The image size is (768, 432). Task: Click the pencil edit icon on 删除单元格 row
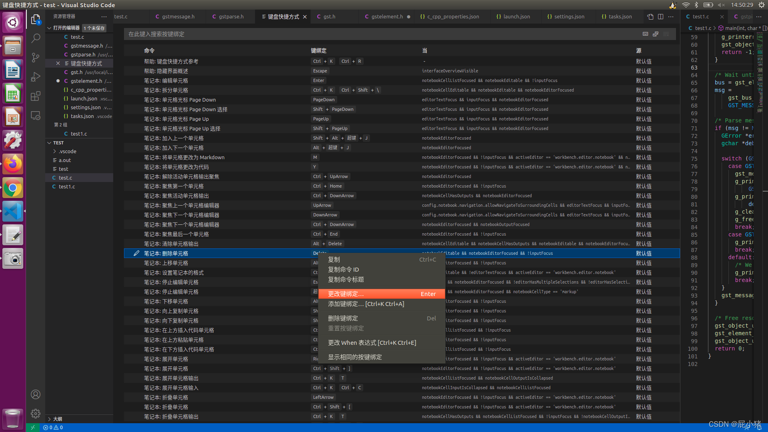[136, 253]
